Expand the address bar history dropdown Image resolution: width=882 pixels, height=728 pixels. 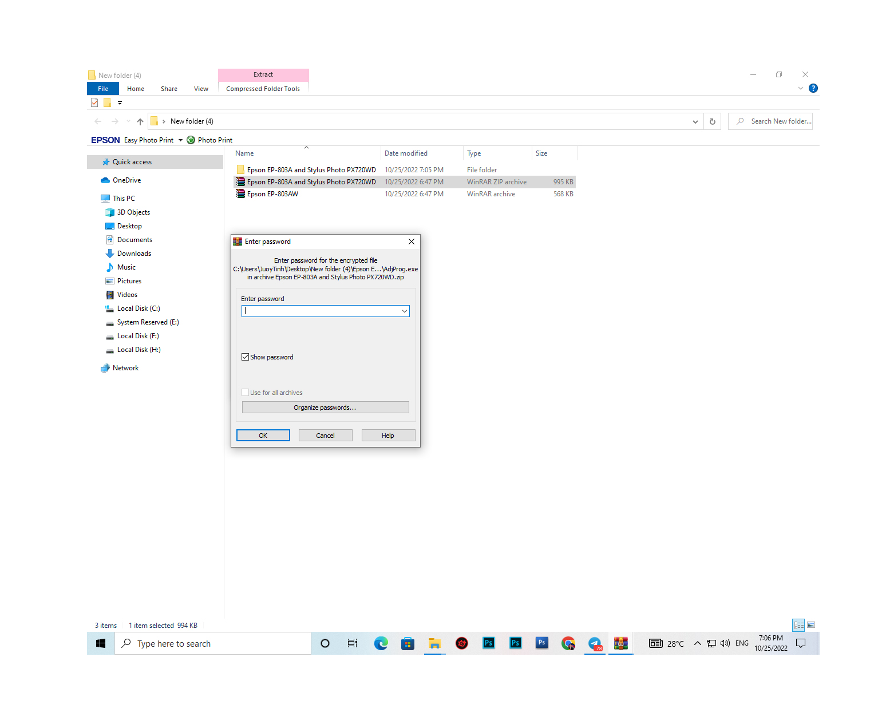695,121
